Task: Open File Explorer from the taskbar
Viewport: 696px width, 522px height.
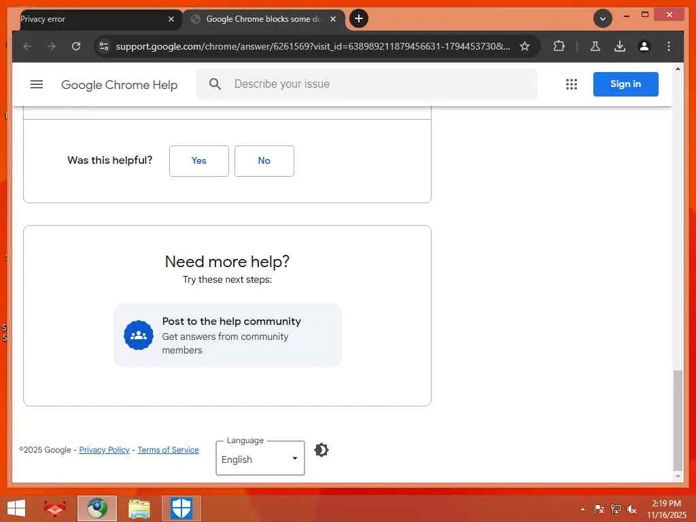Action: 139,508
